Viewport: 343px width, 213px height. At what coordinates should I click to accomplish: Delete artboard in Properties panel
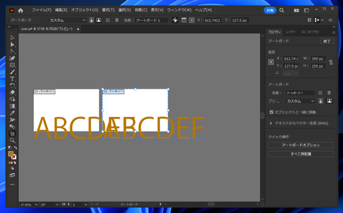coord(329,93)
